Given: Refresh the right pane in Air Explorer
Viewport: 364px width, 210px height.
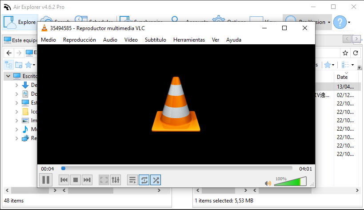Looking at the screenshot, I should pyautogui.click(x=356, y=53).
